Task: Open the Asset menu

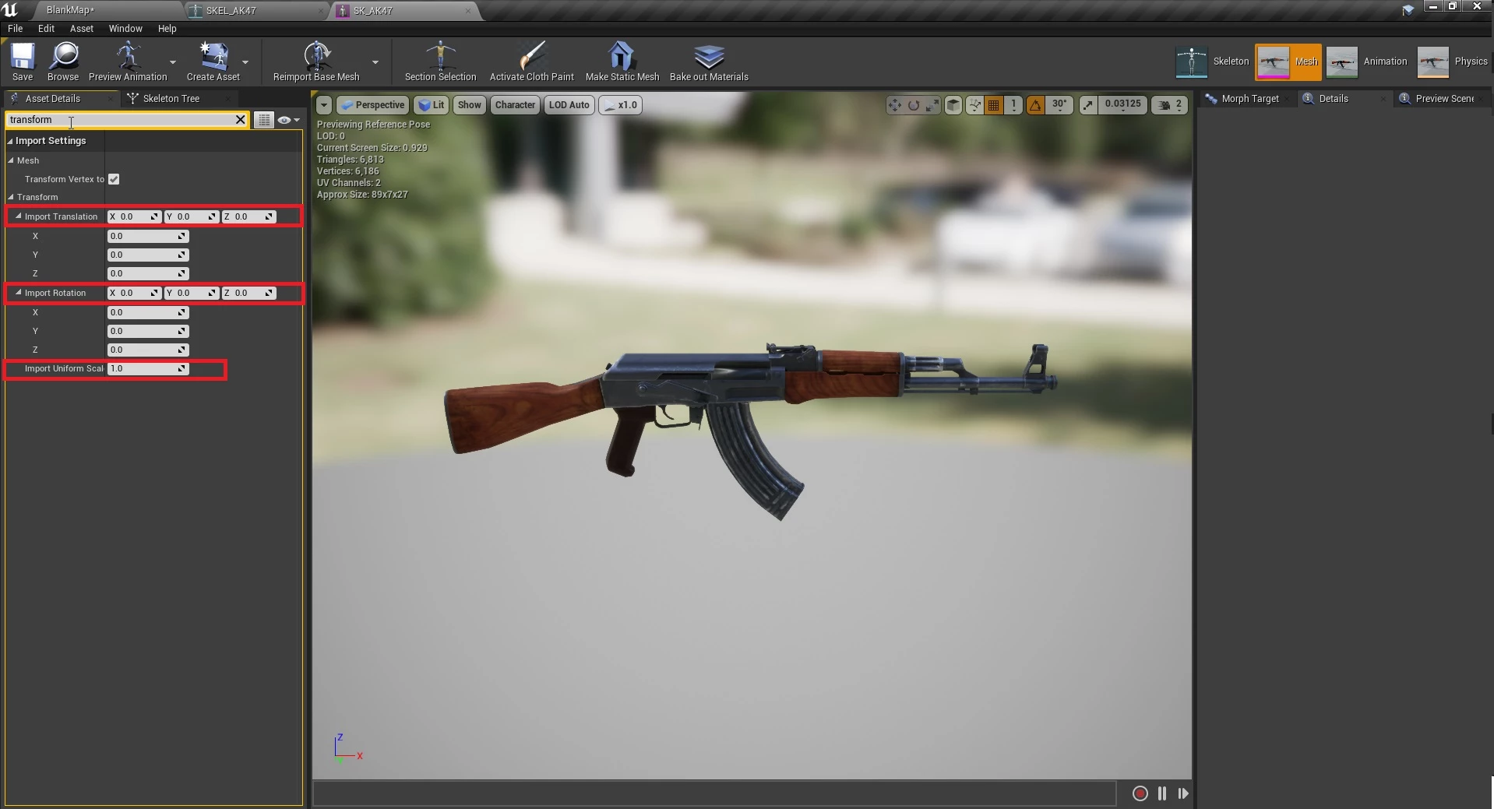Action: [82, 28]
